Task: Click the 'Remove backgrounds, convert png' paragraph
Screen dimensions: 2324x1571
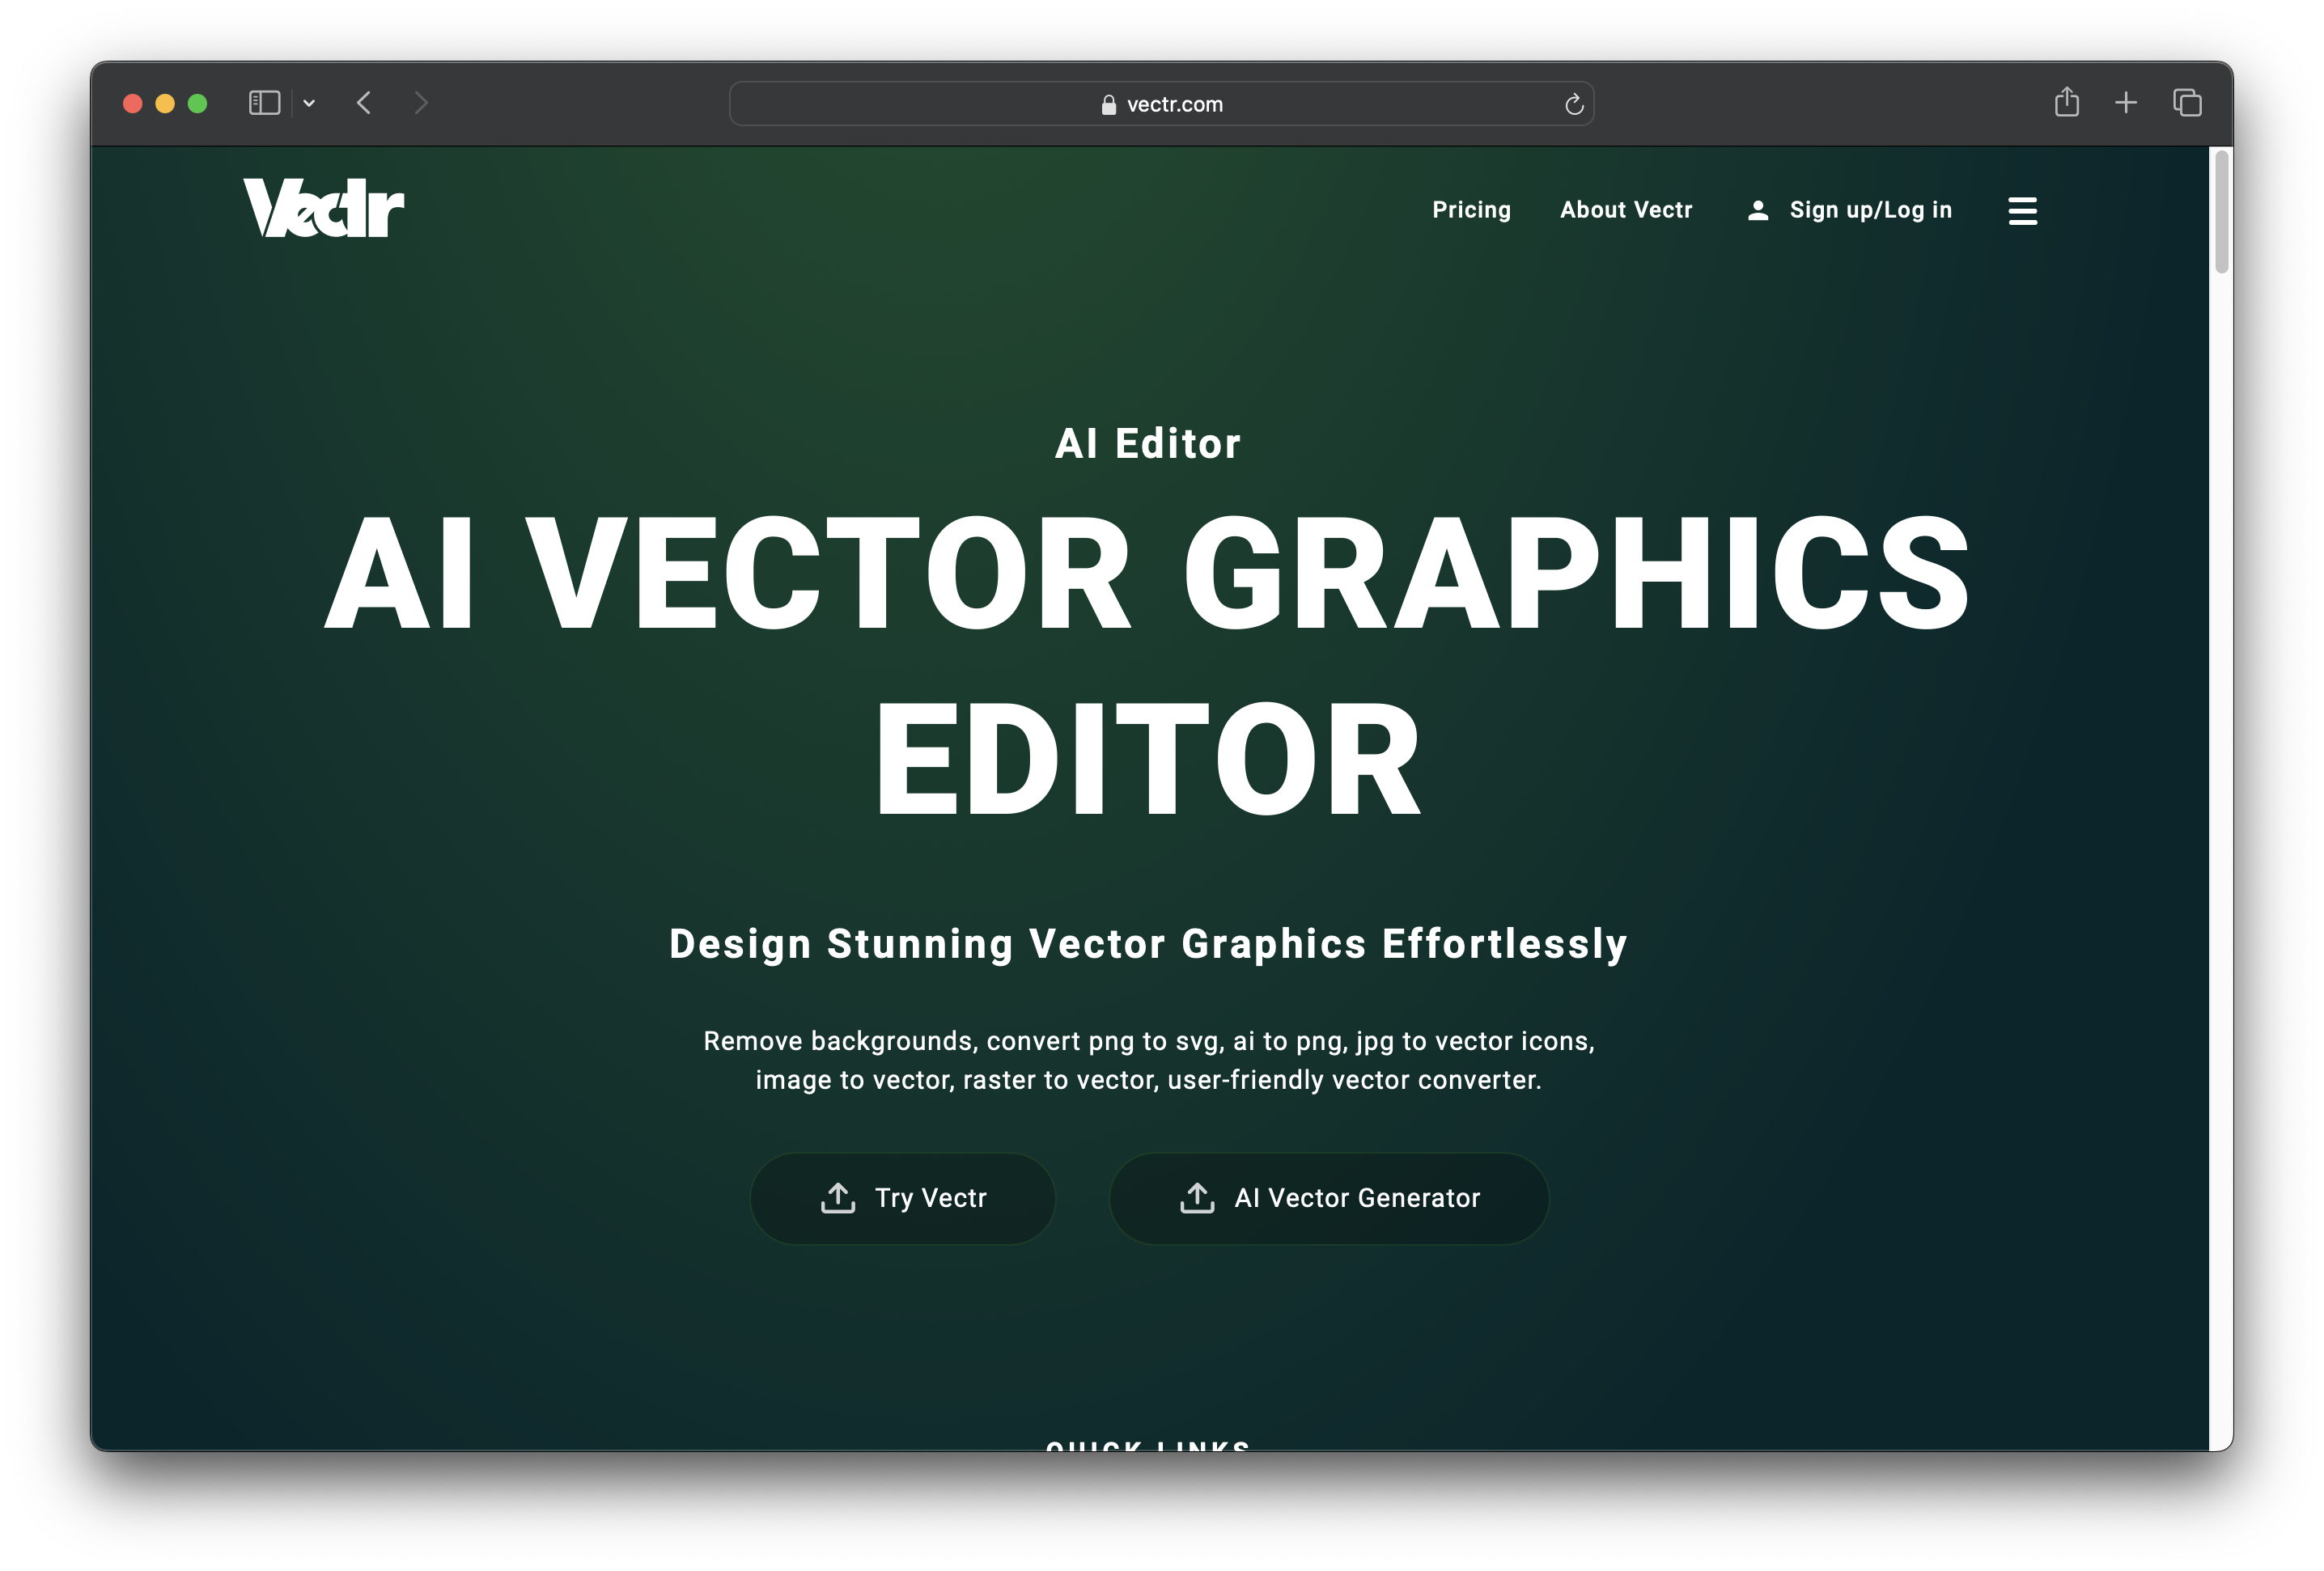Action: click(x=1148, y=1060)
